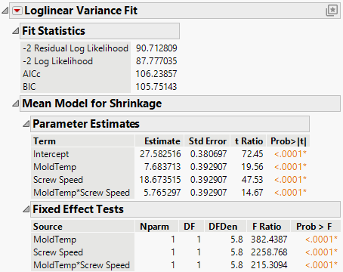
Task: Click the AICc value 106.23857
Action: point(156,74)
